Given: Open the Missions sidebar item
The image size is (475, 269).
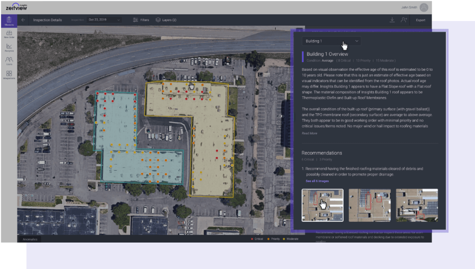Looking at the screenshot, I should (9, 21).
